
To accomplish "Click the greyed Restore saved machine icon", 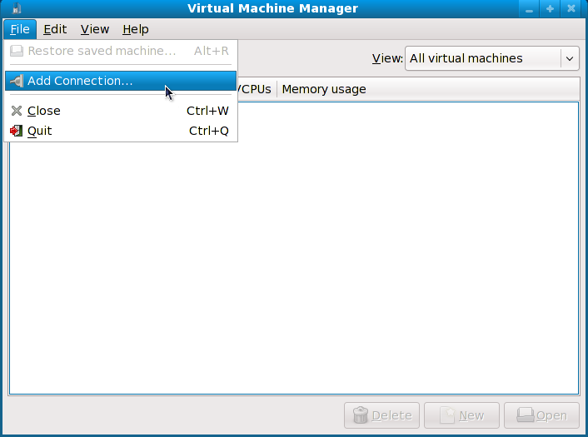I will point(17,51).
